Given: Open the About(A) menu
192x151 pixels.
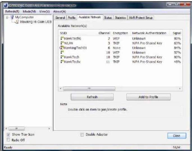Looking at the screenshot, I should (x=60, y=12).
